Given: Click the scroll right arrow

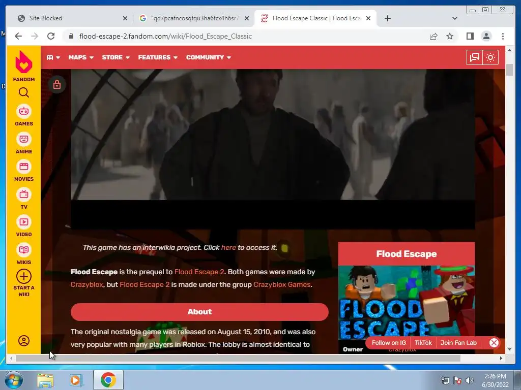Looking at the screenshot, I should click(x=501, y=358).
